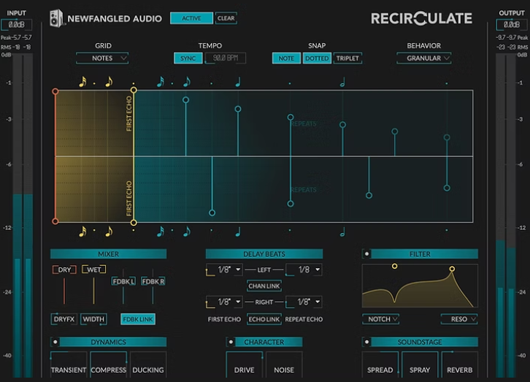Click the TRANSIENT control
This screenshot has height=382, width=530.
coord(69,365)
